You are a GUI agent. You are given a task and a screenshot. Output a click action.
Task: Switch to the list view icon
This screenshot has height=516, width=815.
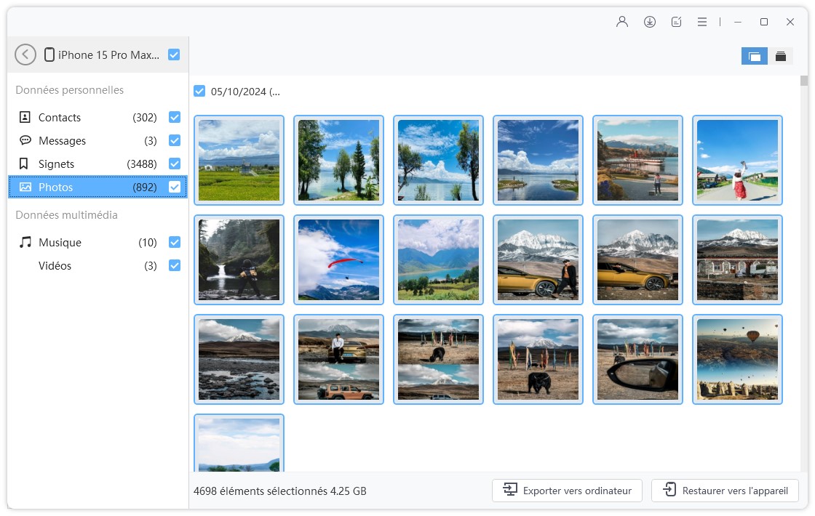[781, 56]
